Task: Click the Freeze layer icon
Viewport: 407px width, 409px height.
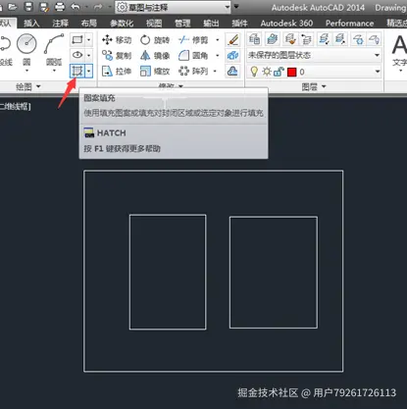Action: [x=358, y=39]
